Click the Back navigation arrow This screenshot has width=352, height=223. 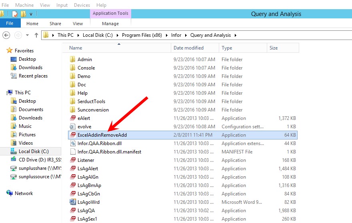(6, 35)
